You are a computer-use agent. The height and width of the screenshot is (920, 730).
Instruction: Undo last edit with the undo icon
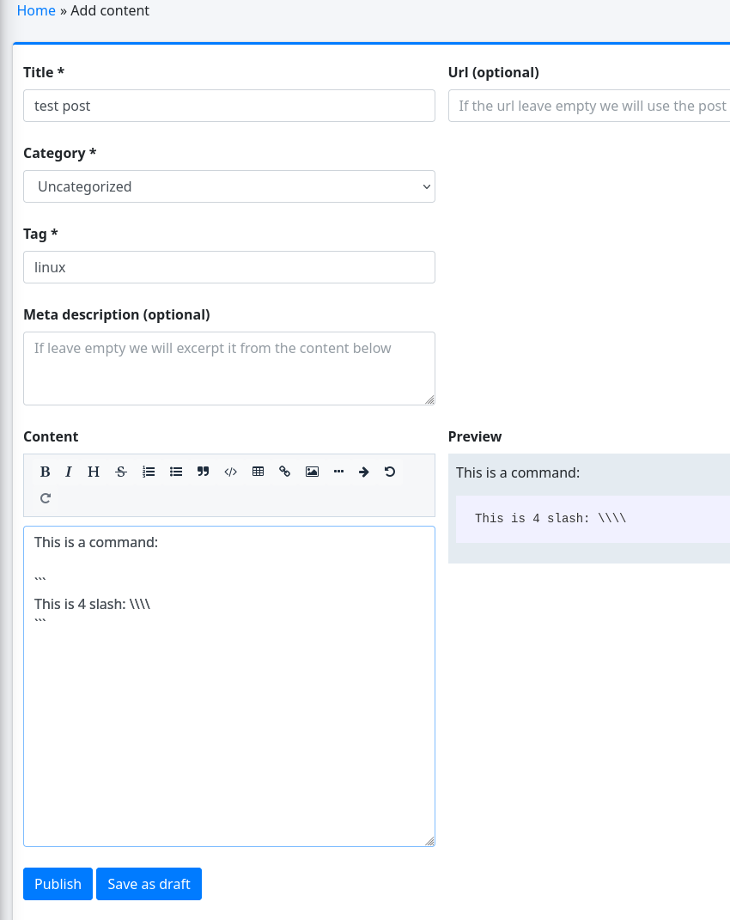[x=389, y=471]
